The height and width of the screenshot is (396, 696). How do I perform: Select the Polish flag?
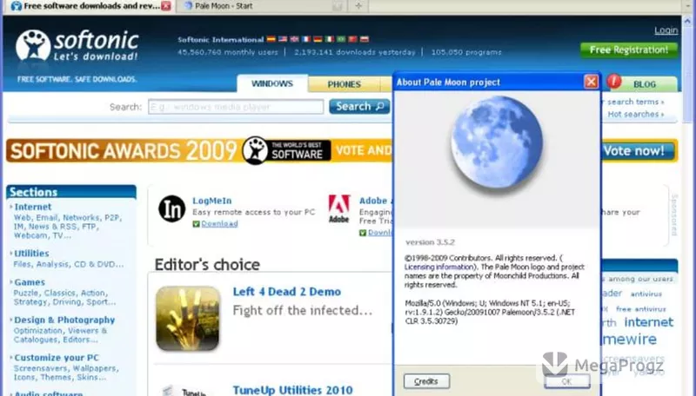click(365, 39)
